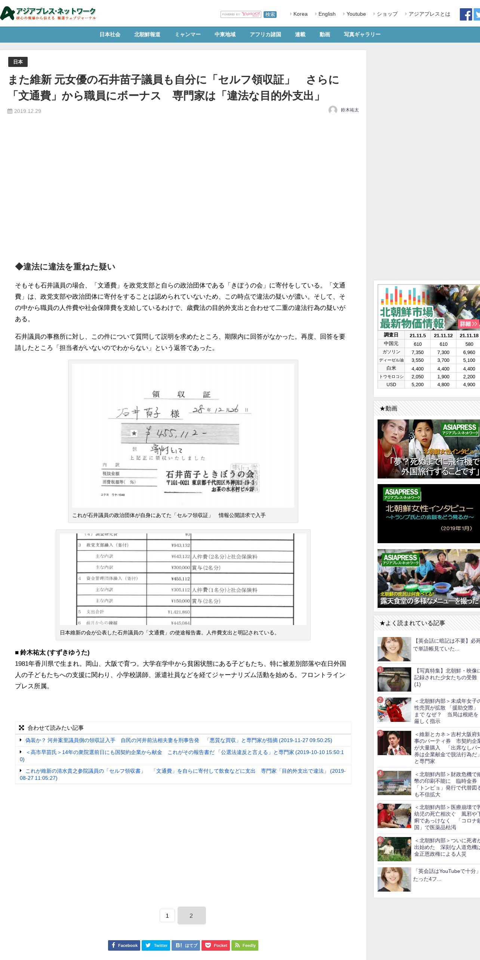Click 詳細 button on price banner
Viewport: 480px width, 960px height.
[469, 324]
